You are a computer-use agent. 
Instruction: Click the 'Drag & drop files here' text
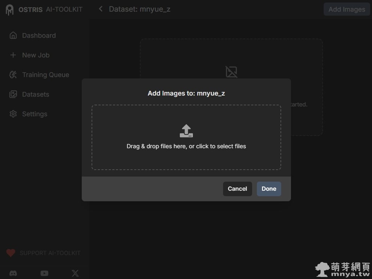point(186,146)
